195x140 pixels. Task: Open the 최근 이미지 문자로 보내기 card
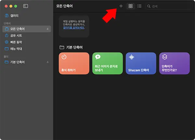point(108,63)
